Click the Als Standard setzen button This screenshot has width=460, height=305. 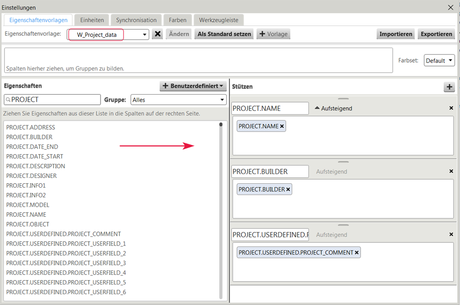(x=224, y=34)
